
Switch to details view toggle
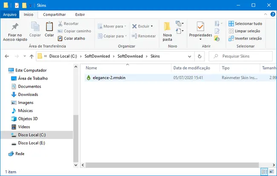tap(265, 172)
